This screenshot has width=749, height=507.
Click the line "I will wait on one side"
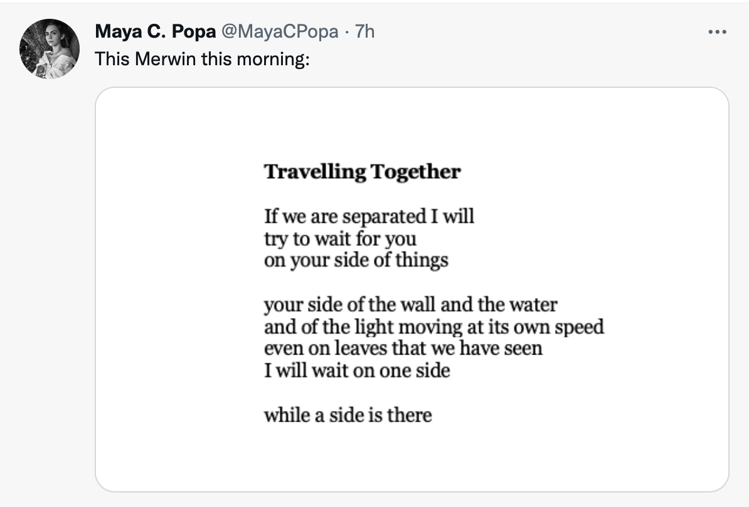point(356,370)
